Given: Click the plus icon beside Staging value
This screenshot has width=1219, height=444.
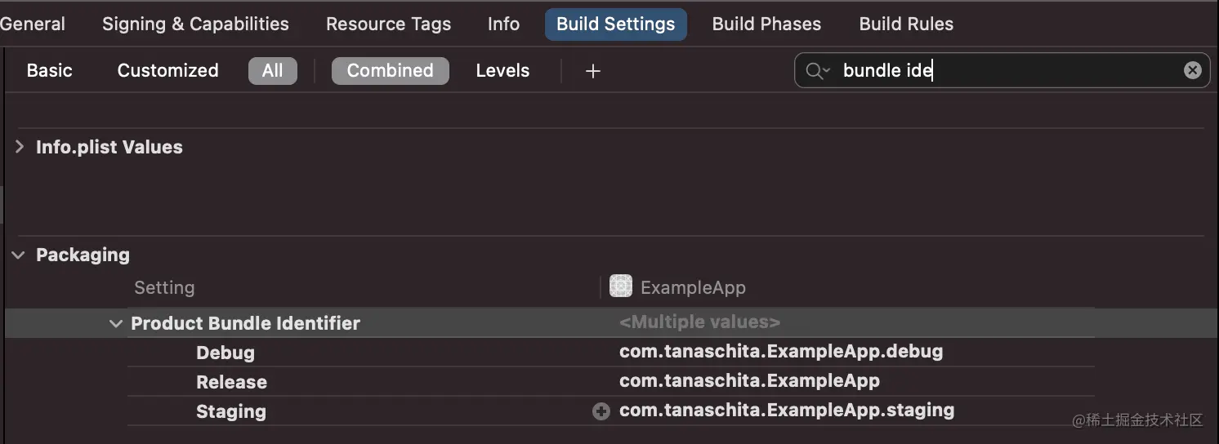Looking at the screenshot, I should tap(601, 411).
